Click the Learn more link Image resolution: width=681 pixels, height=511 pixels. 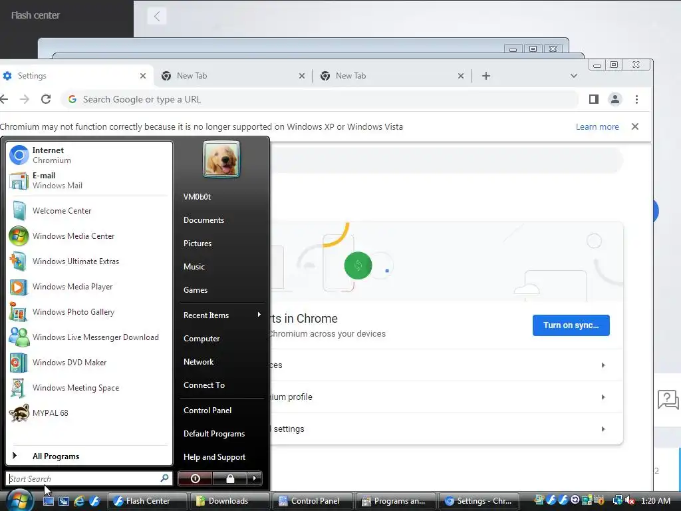597,127
